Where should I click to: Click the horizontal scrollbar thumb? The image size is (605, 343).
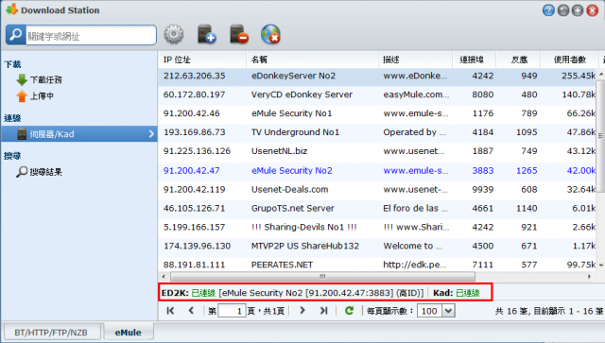pyautogui.click(x=322, y=276)
